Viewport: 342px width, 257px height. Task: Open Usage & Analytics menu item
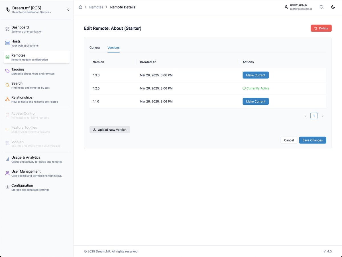(36, 159)
